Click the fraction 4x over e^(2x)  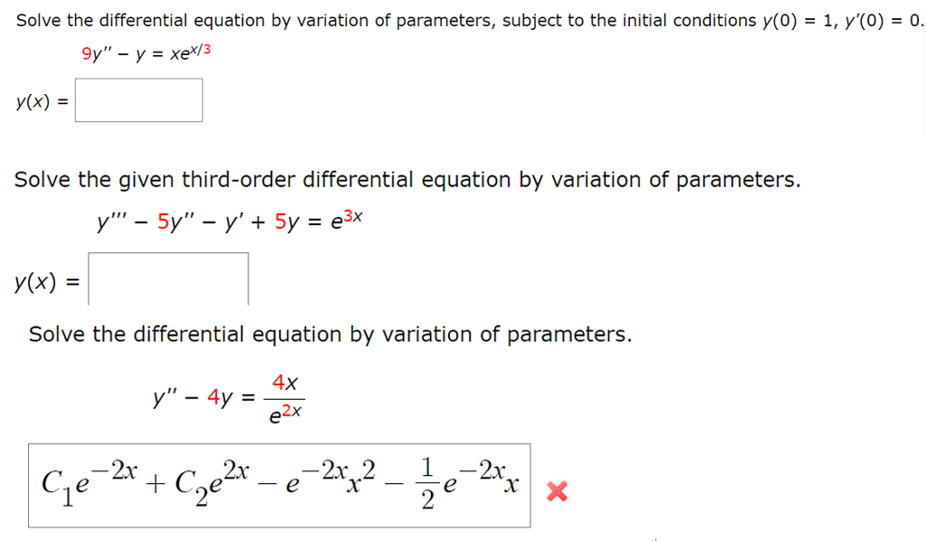(x=284, y=396)
